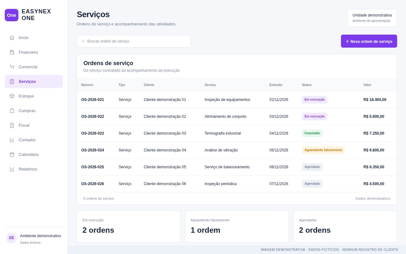406x254 pixels.
Task: Click the Calendário calendar icon
Action: (12, 154)
